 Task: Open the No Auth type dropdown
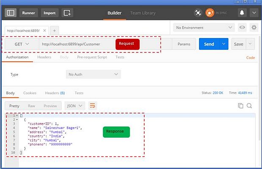(x=93, y=74)
